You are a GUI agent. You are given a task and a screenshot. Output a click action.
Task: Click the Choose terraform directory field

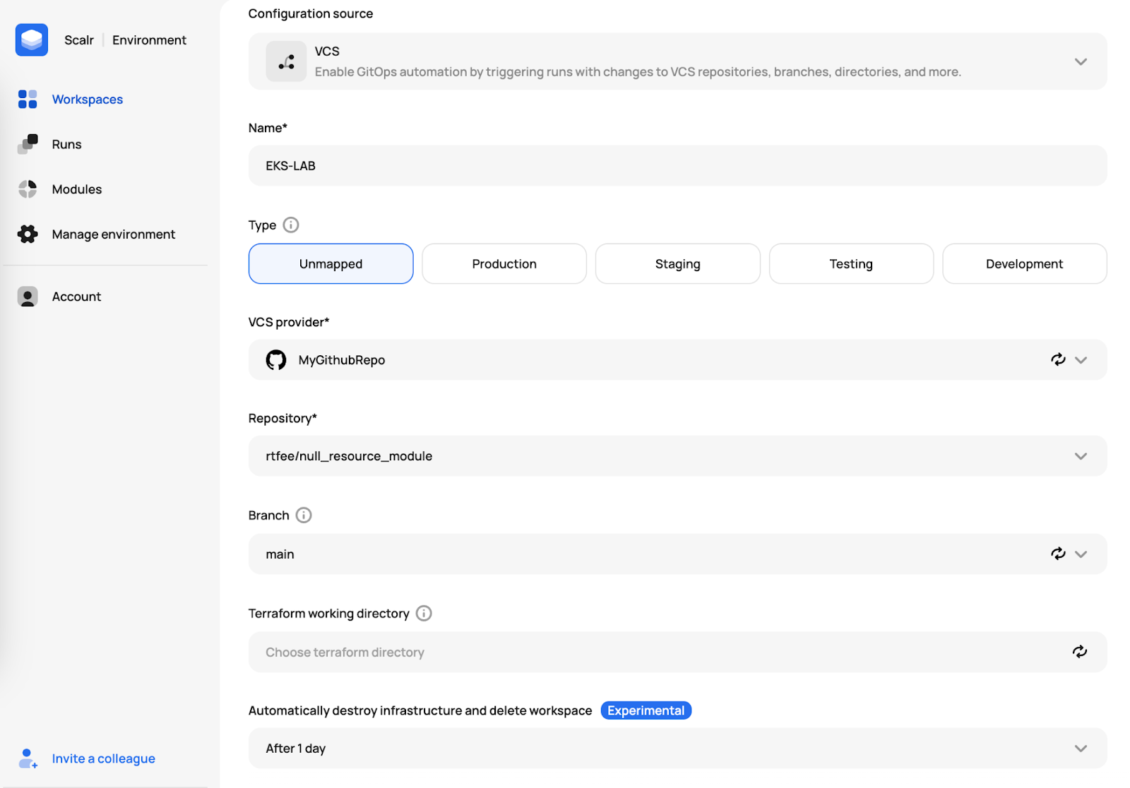click(678, 652)
